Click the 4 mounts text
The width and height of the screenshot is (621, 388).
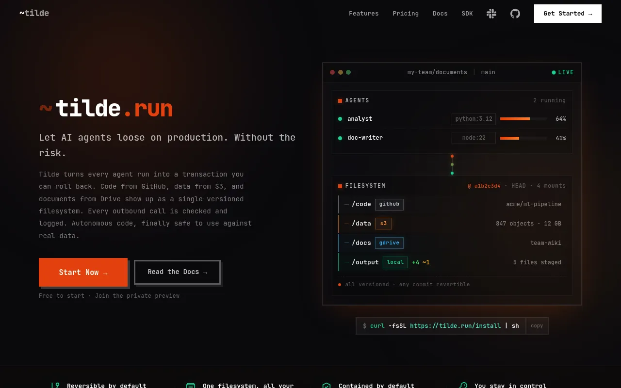(x=551, y=186)
